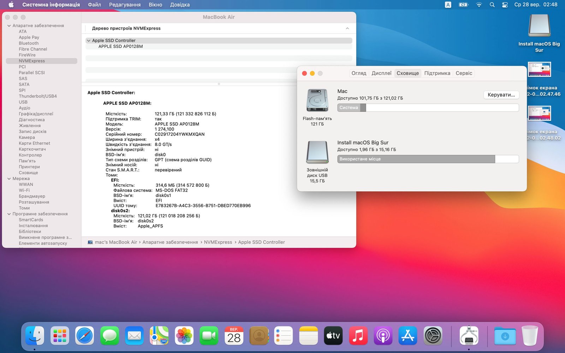565x353 pixels.
Task: Click NVMExpress in the path bar
Action: (218, 242)
